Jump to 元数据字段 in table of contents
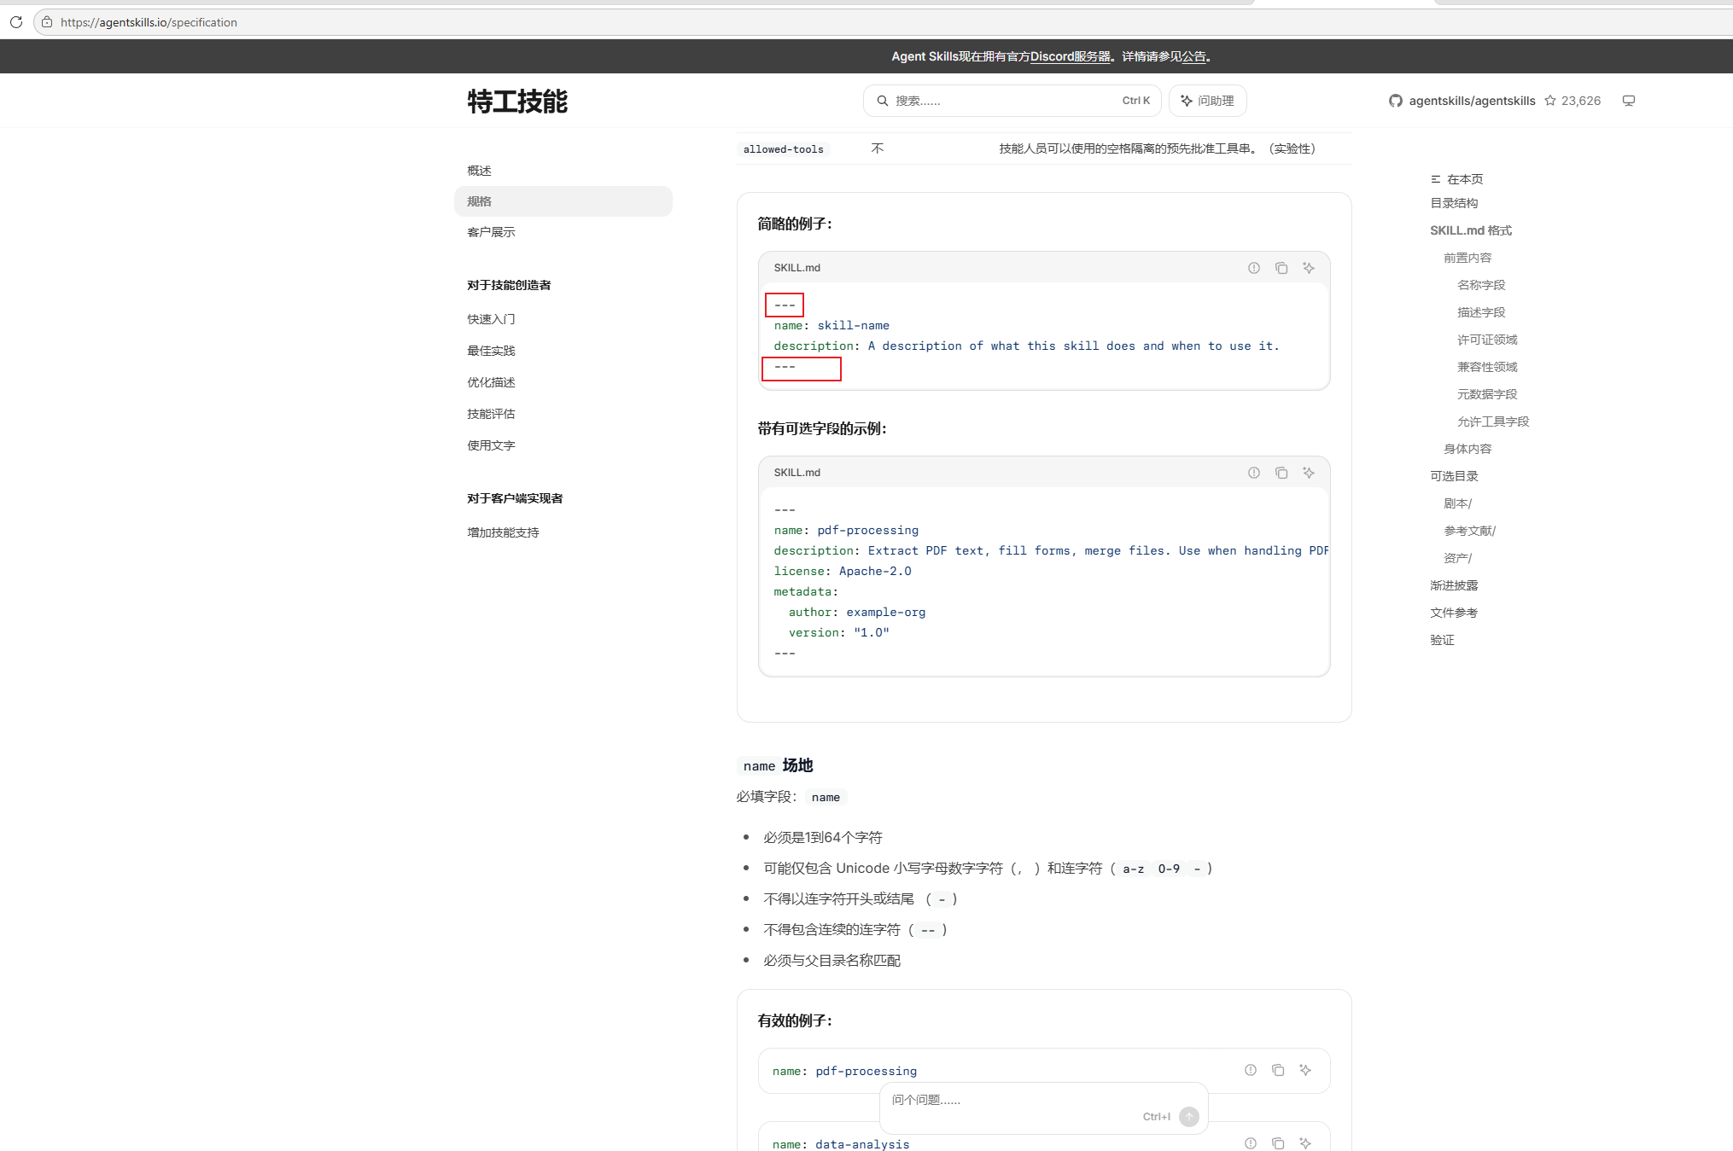 coord(1487,394)
